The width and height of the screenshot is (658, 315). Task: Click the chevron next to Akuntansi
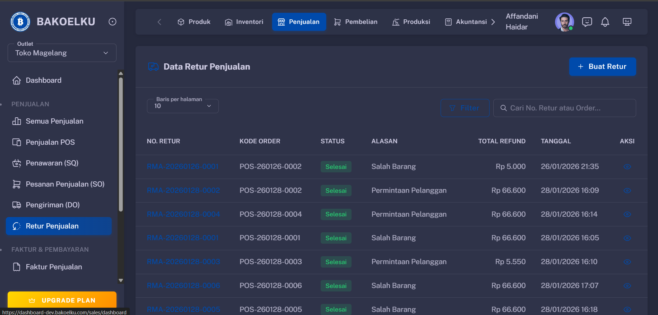click(494, 22)
